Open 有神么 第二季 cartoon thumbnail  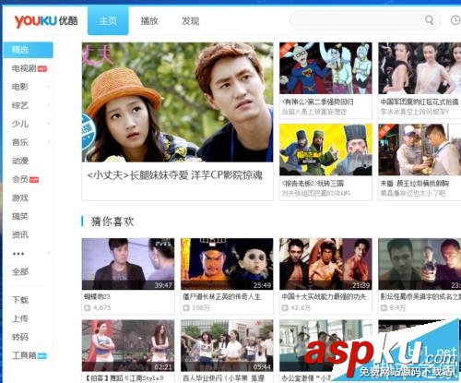325,68
